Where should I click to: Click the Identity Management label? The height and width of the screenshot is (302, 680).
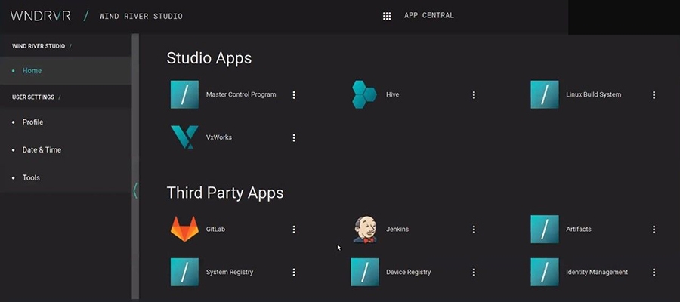coord(597,272)
